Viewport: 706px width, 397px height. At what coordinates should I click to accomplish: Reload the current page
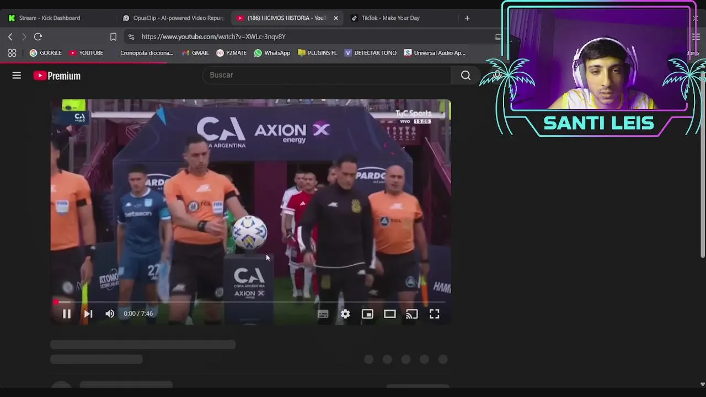(x=38, y=36)
